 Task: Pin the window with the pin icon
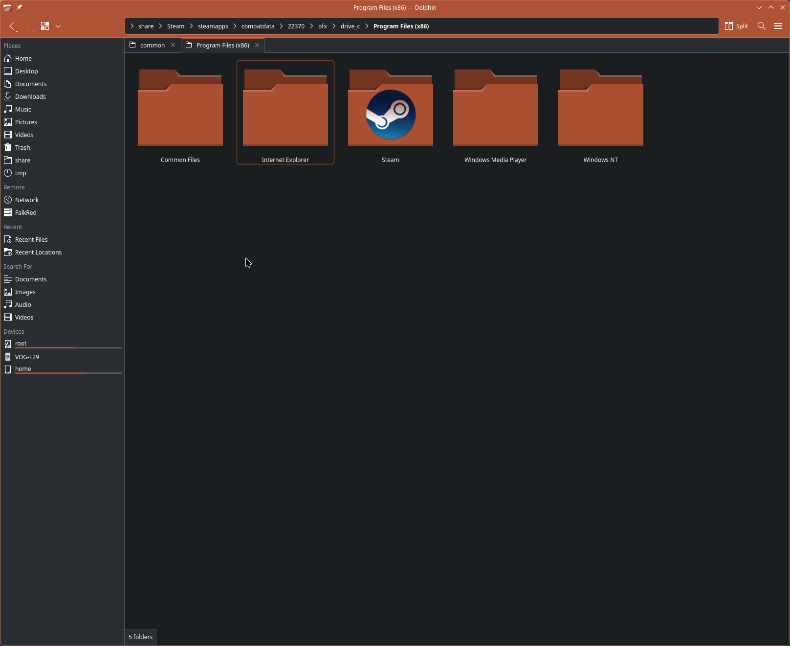[19, 7]
